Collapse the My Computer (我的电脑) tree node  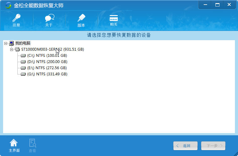coord(6,43)
